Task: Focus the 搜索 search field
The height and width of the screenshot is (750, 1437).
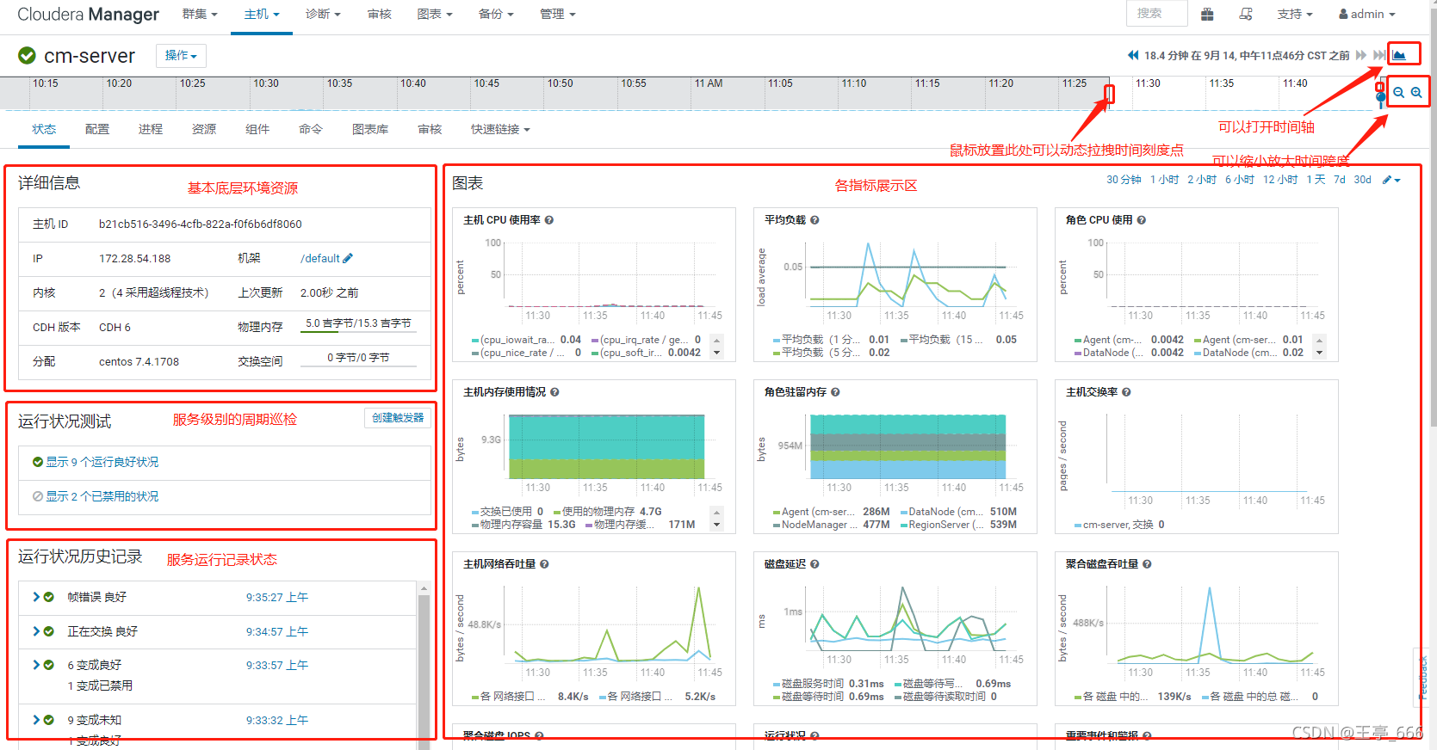Action: (x=1156, y=14)
